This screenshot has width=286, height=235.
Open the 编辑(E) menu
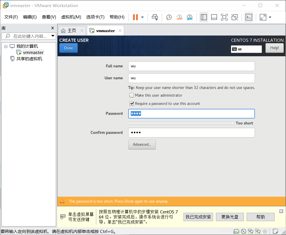point(30,17)
